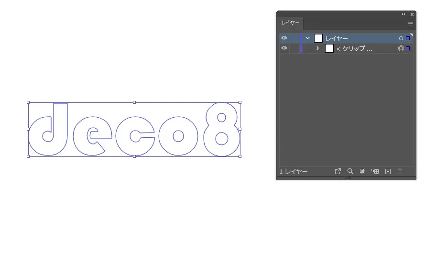The width and height of the screenshot is (425, 265).
Task: Select the <クリップ... row in layers panel
Action: tap(346, 48)
